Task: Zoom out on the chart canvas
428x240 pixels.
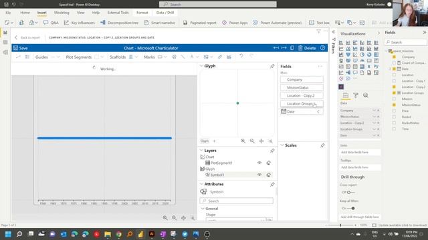Action: pos(174,218)
